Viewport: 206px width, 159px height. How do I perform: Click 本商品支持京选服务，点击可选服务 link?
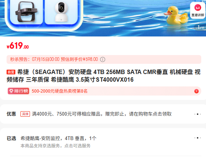coord(56,146)
